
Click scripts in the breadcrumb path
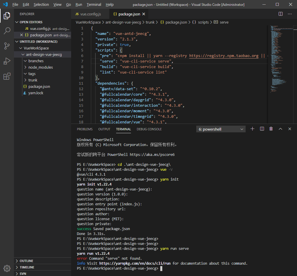tap(203, 22)
